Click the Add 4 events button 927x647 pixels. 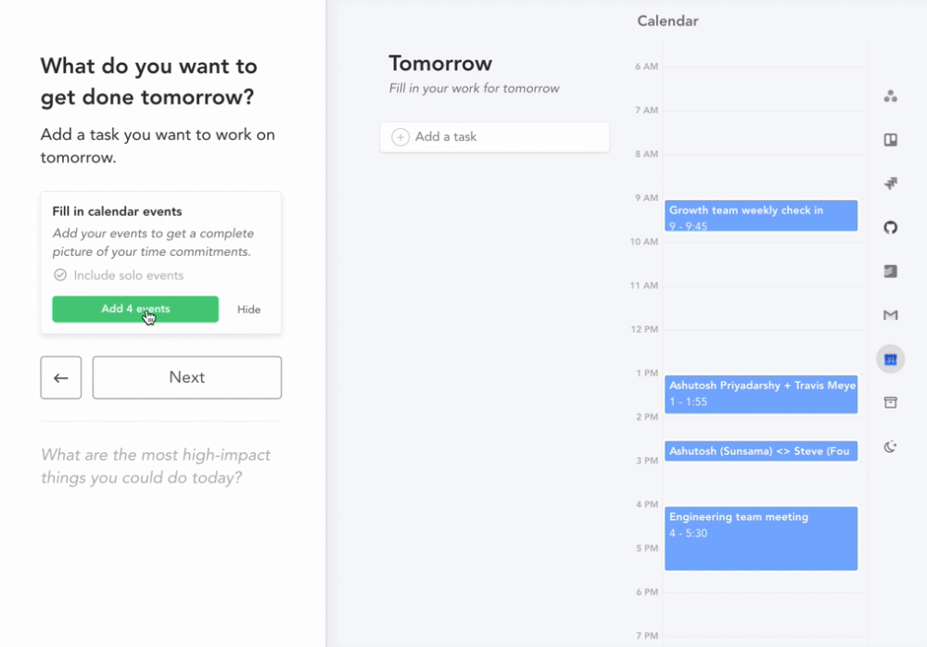pyautogui.click(x=134, y=309)
